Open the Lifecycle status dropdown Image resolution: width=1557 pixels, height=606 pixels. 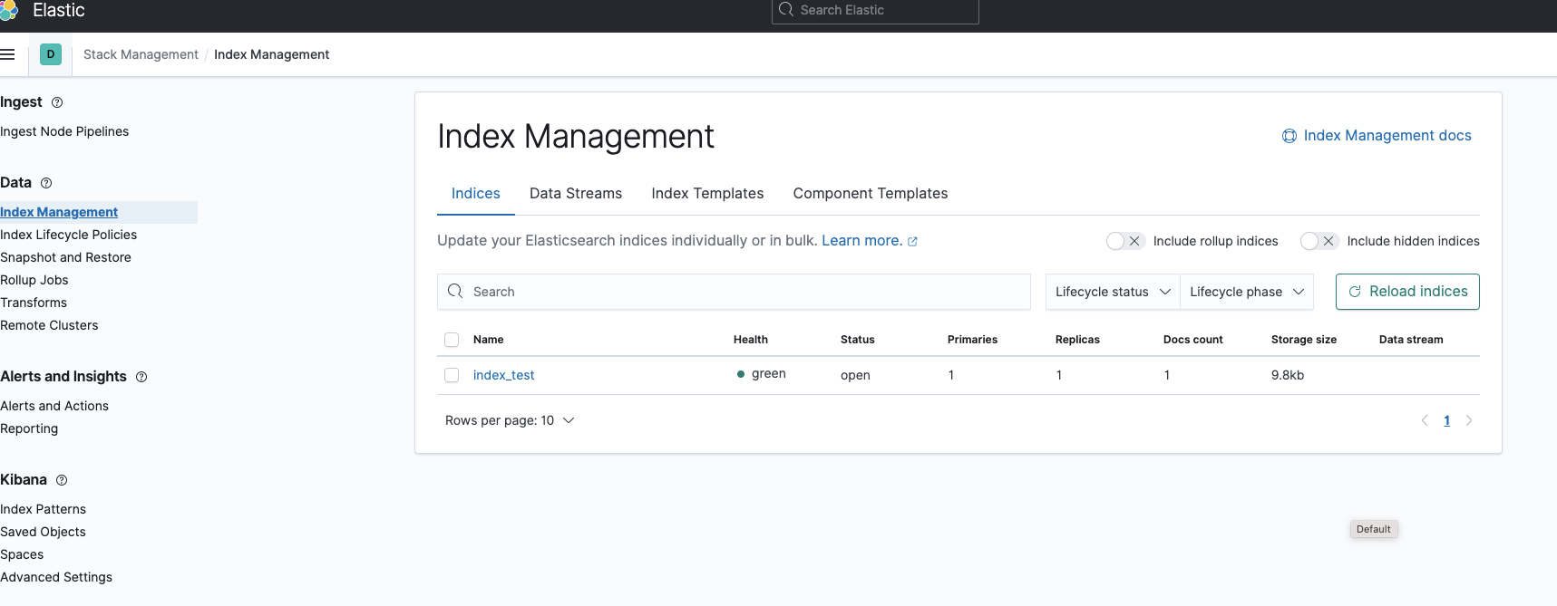tap(1113, 292)
